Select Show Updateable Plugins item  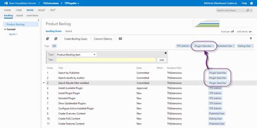pos(72,103)
